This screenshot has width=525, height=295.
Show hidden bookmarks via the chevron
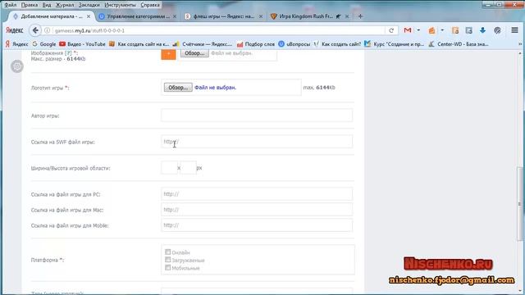click(x=520, y=43)
